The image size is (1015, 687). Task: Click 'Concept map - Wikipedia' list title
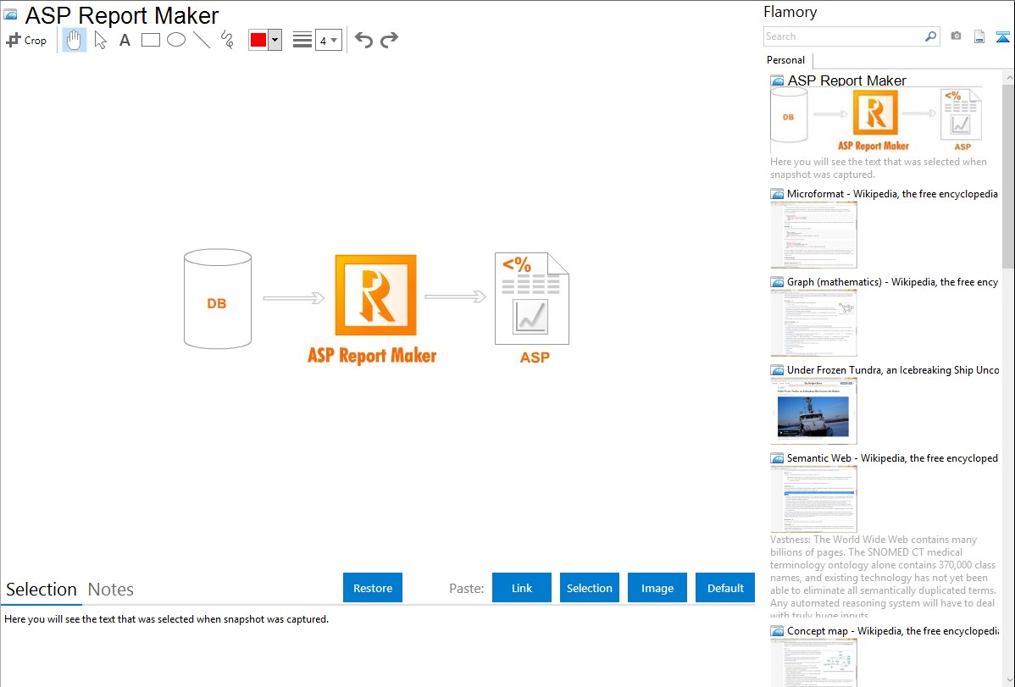[x=892, y=630]
